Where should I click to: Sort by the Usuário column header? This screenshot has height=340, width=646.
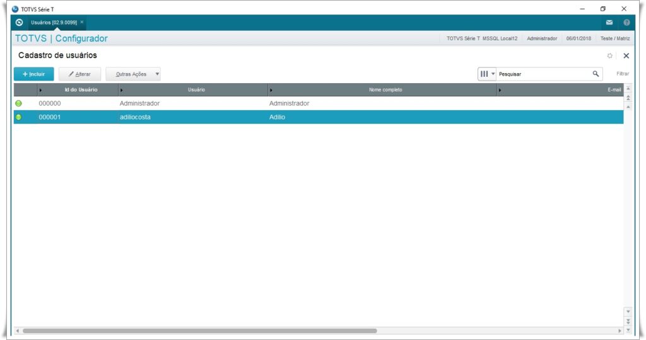[196, 90]
